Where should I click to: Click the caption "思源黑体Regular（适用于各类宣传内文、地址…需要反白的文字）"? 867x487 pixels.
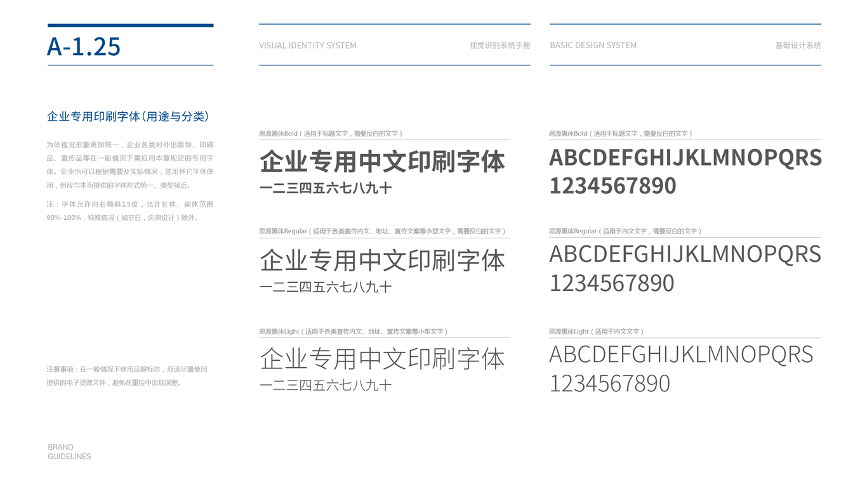coord(383,231)
